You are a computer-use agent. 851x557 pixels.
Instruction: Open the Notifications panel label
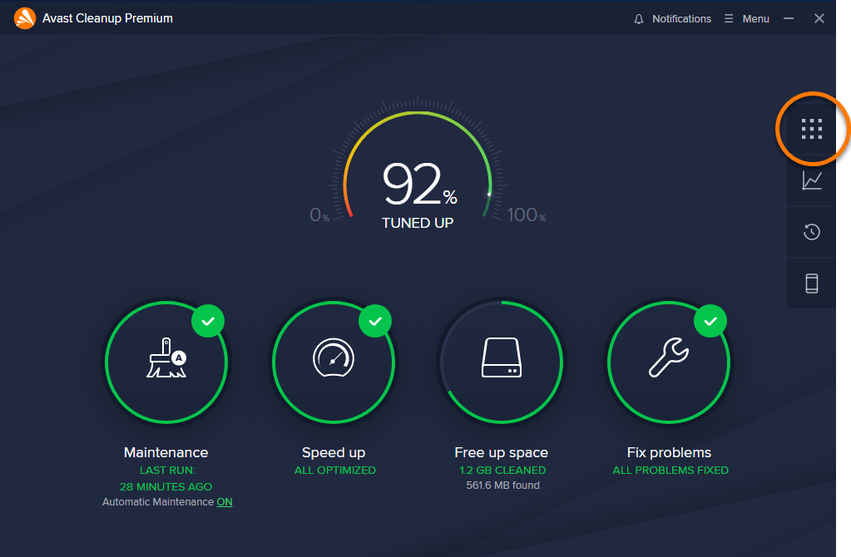pyautogui.click(x=681, y=19)
